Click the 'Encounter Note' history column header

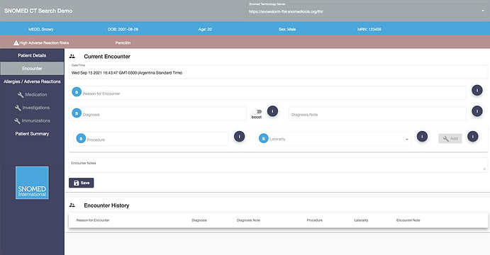point(408,220)
